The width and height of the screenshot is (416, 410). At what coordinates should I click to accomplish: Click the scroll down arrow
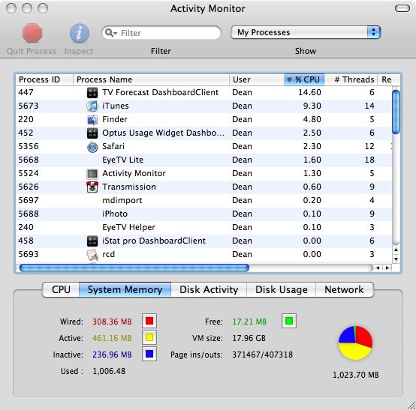(396, 259)
